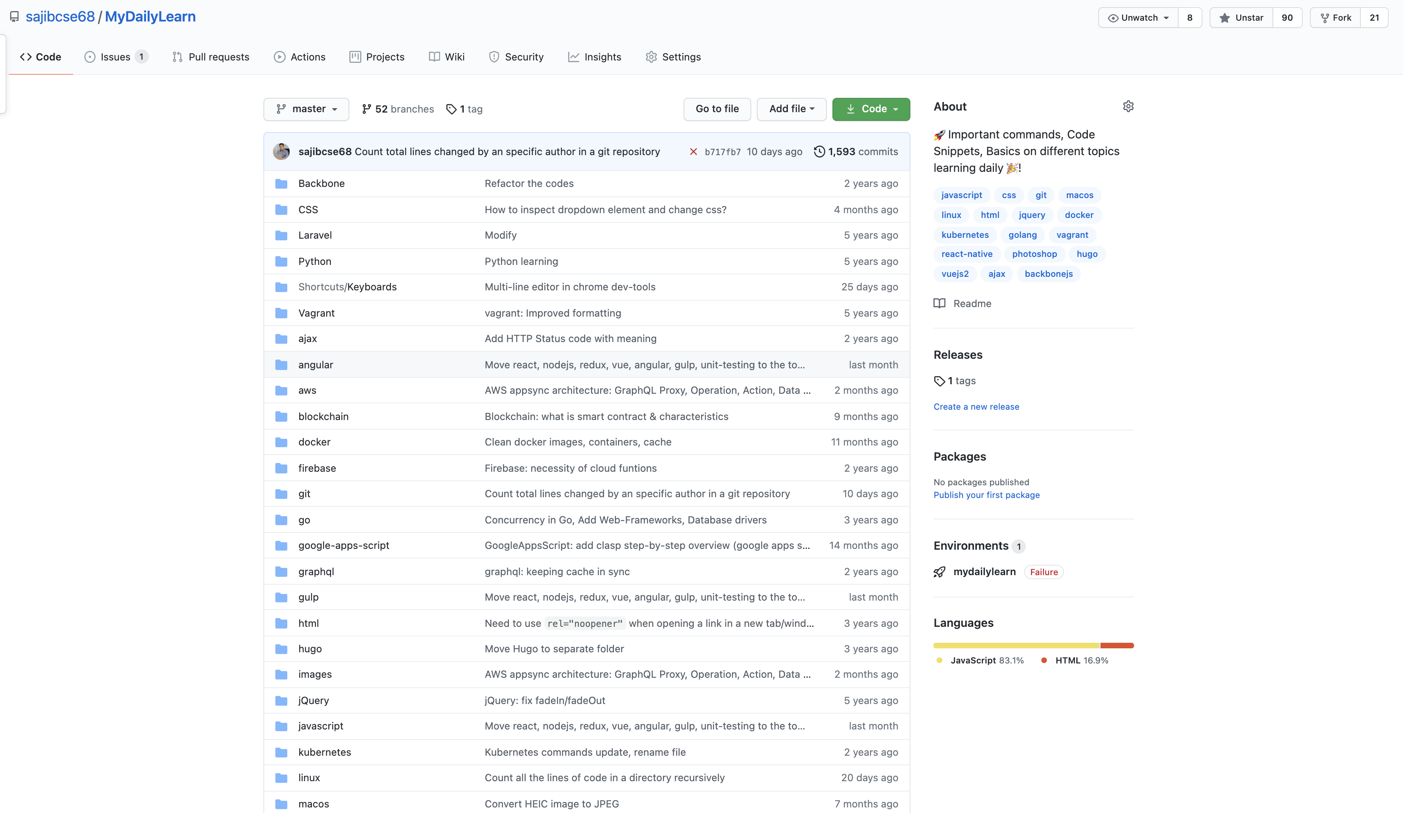
Task: Click the failed status X icon on latest commit
Action: (x=693, y=152)
